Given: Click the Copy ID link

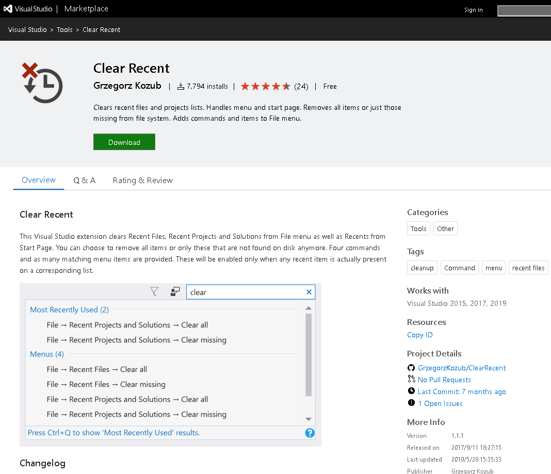Looking at the screenshot, I should tap(419, 335).
